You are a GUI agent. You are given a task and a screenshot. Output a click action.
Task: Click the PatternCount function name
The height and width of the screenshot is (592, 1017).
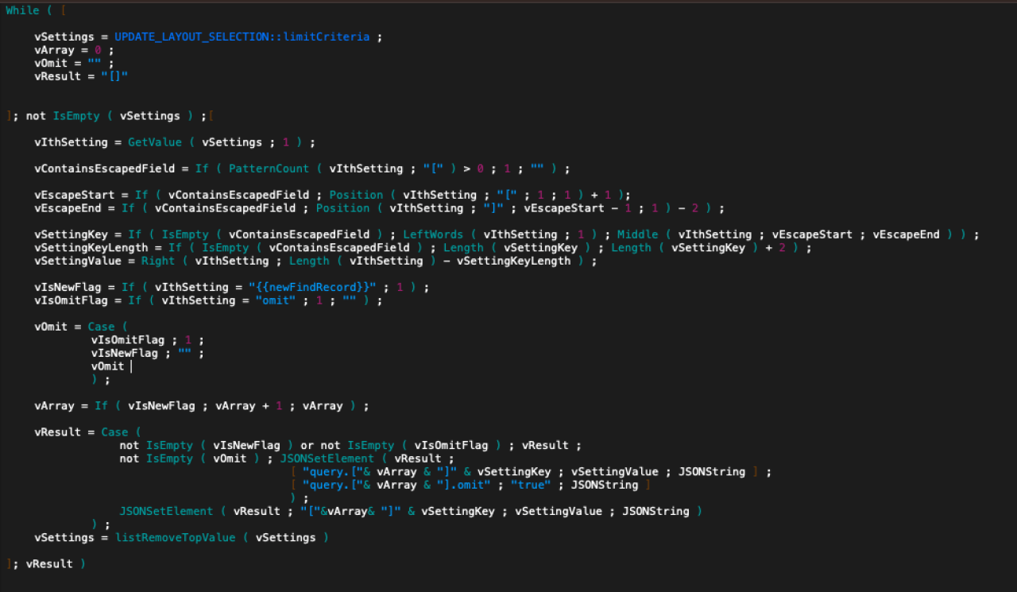tap(269, 168)
